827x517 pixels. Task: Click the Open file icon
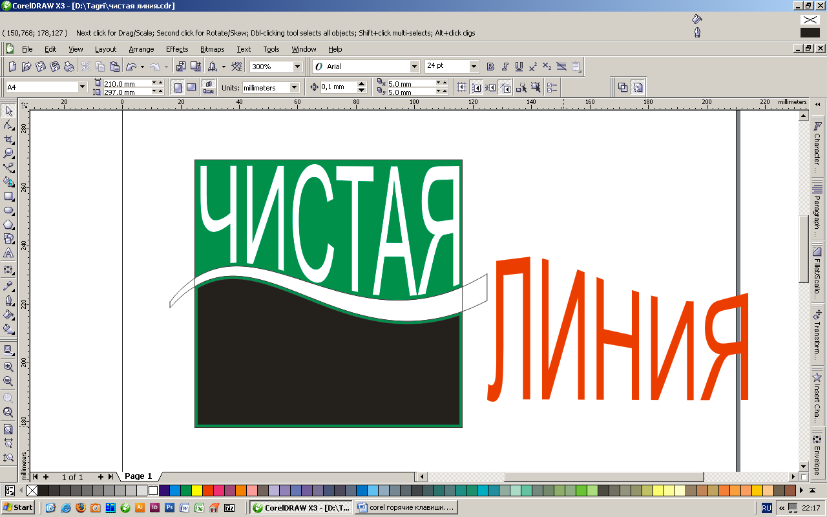(x=26, y=67)
